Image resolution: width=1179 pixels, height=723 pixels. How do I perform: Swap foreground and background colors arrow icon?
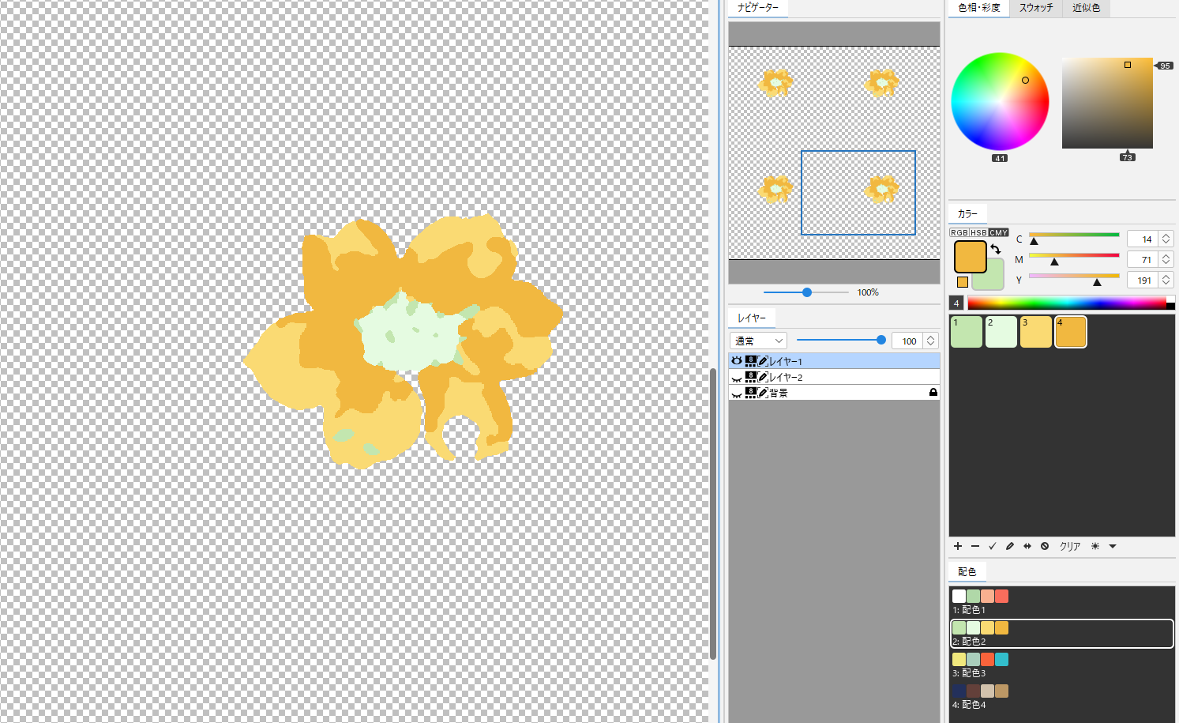coord(996,249)
